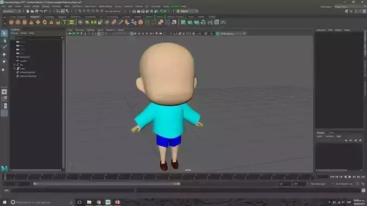Open File Explorer from the taskbar
The image size is (367, 206).
[89, 202]
